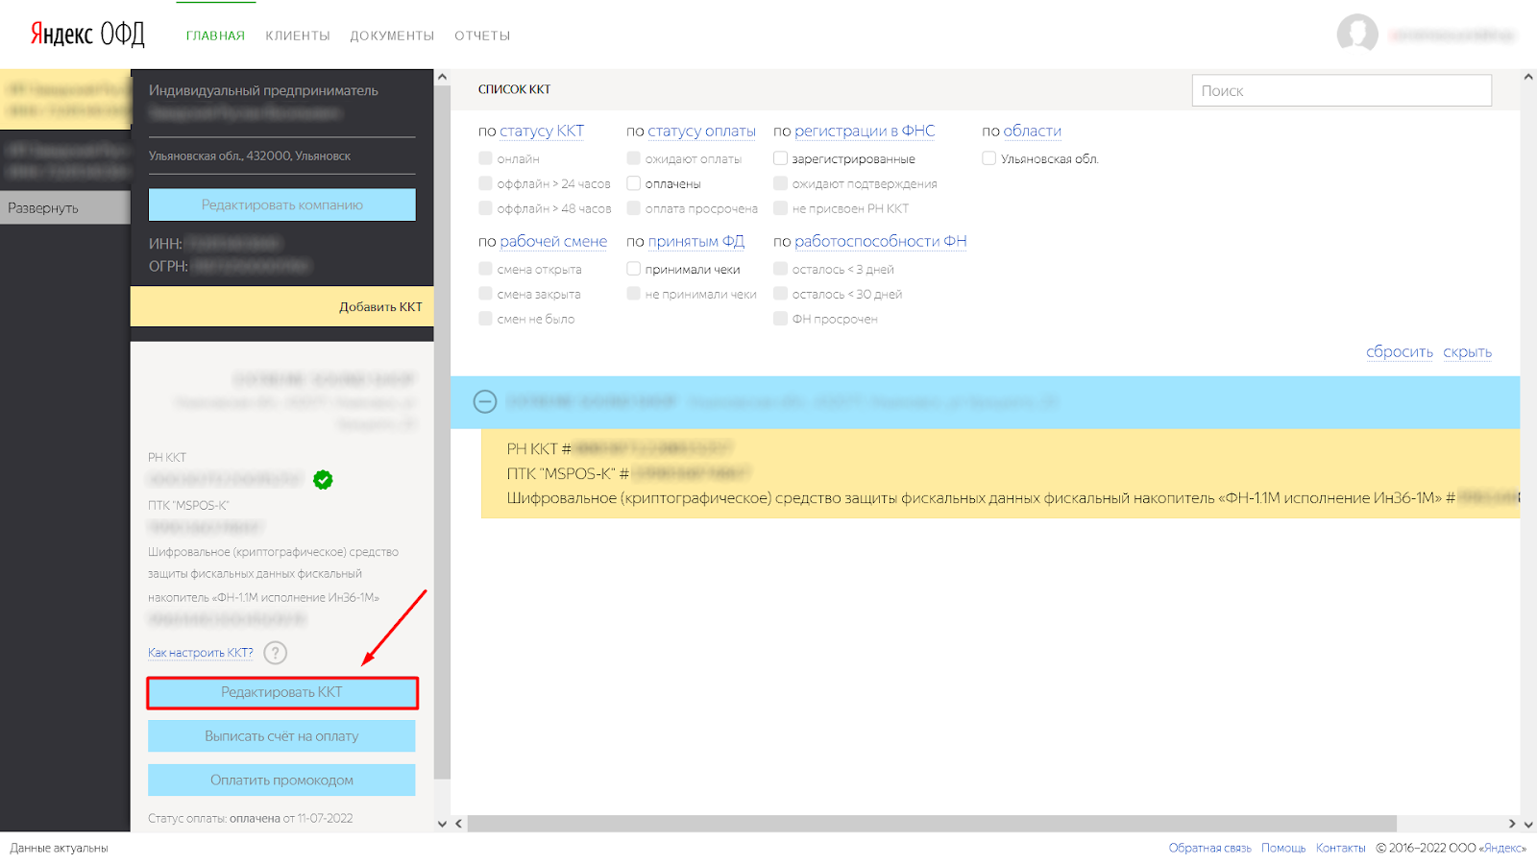Check the зарегистрированные filter
This screenshot has height=864, width=1537.
780,158
